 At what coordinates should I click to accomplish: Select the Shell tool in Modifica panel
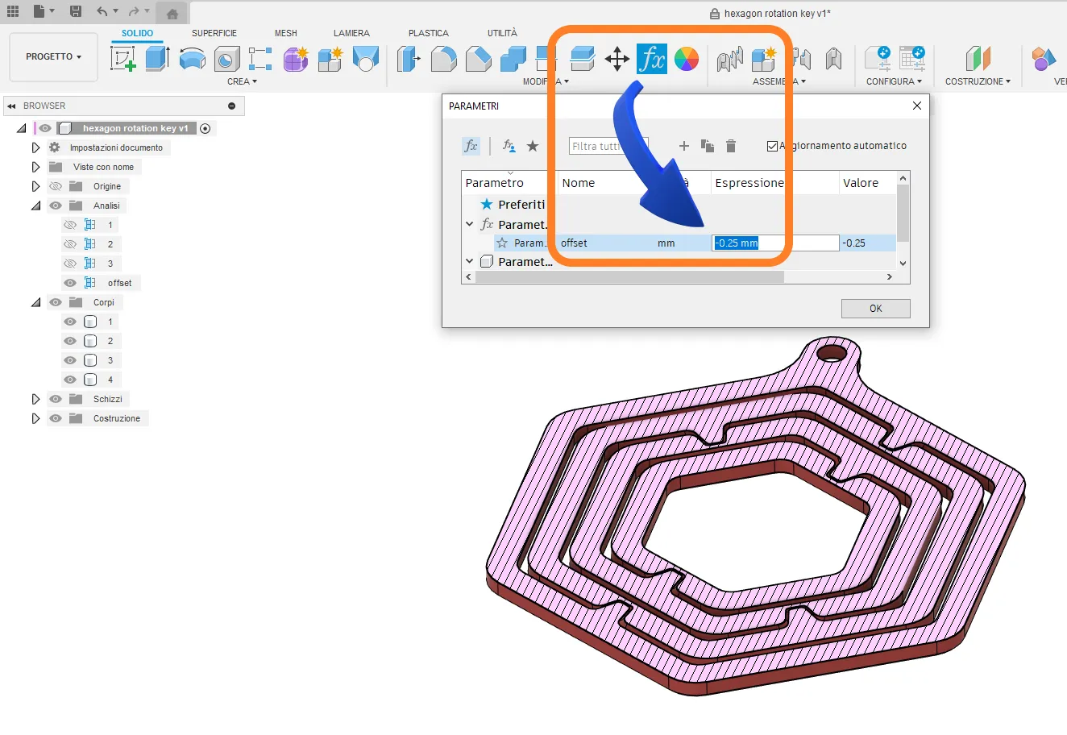[582, 58]
